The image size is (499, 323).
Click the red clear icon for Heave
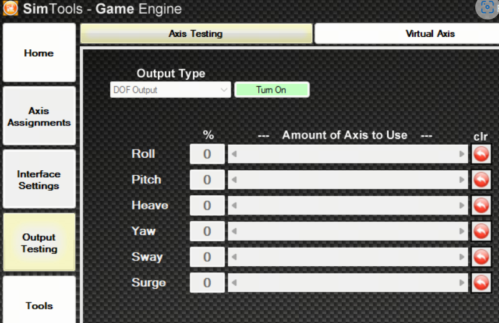coord(481,206)
